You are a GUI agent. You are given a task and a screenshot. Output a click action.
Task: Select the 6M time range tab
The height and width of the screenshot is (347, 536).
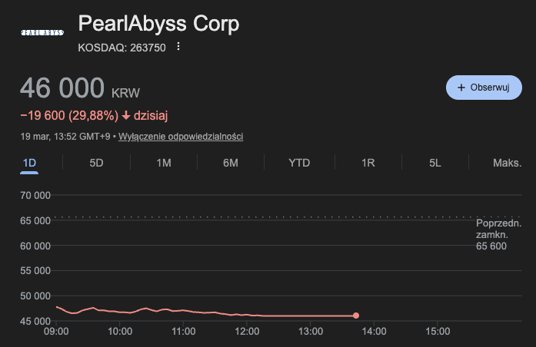230,163
